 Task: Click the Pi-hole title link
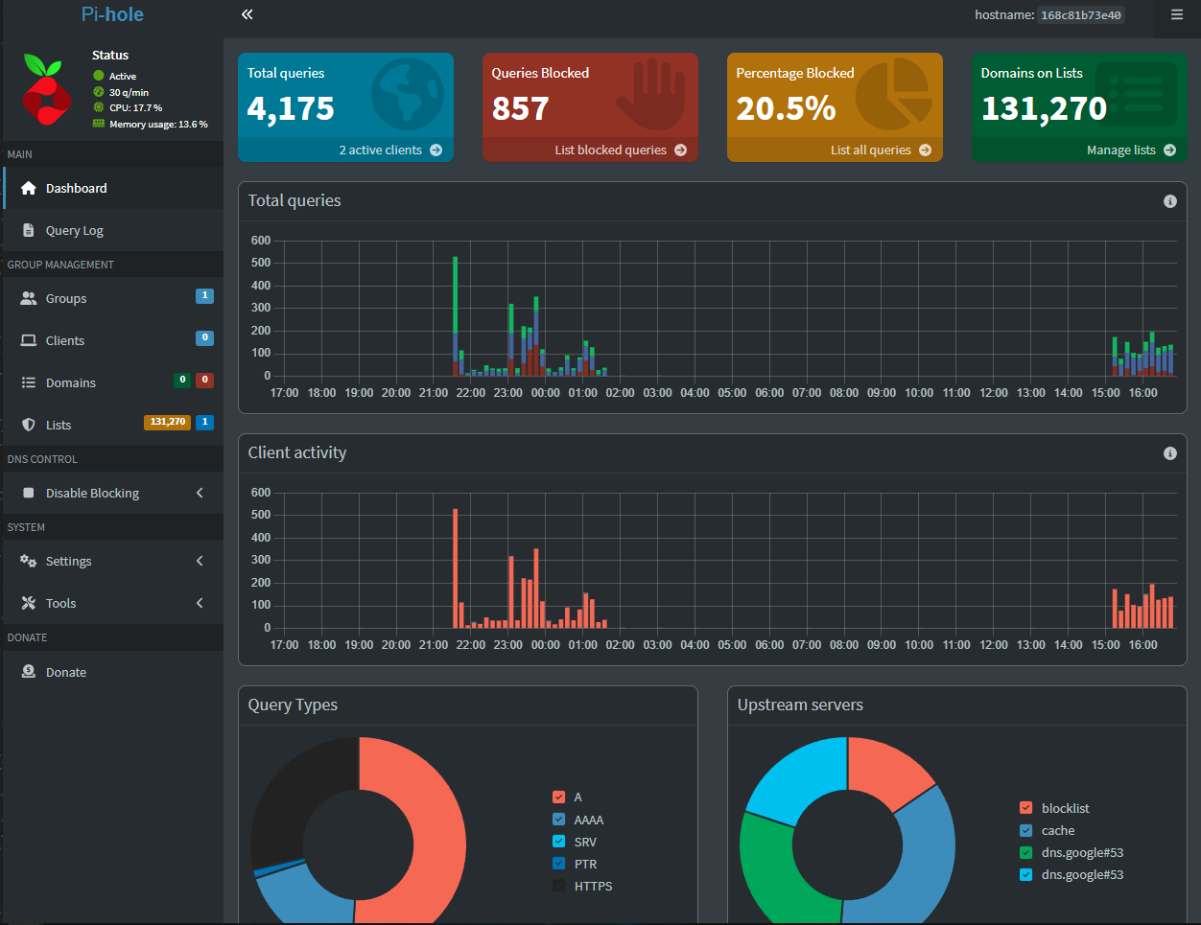112,14
